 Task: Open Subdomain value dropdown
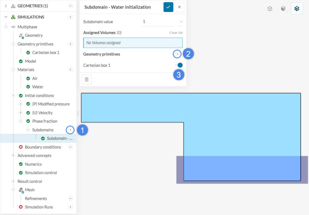tap(181, 22)
